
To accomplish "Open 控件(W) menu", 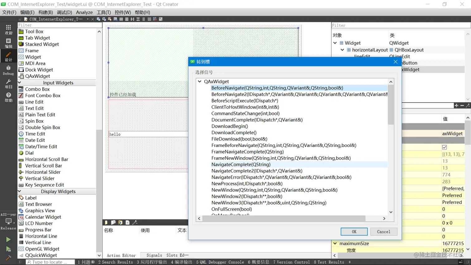I will [123, 12].
